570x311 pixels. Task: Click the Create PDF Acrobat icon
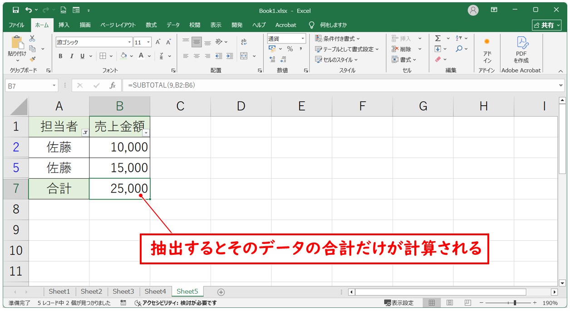pos(521,50)
